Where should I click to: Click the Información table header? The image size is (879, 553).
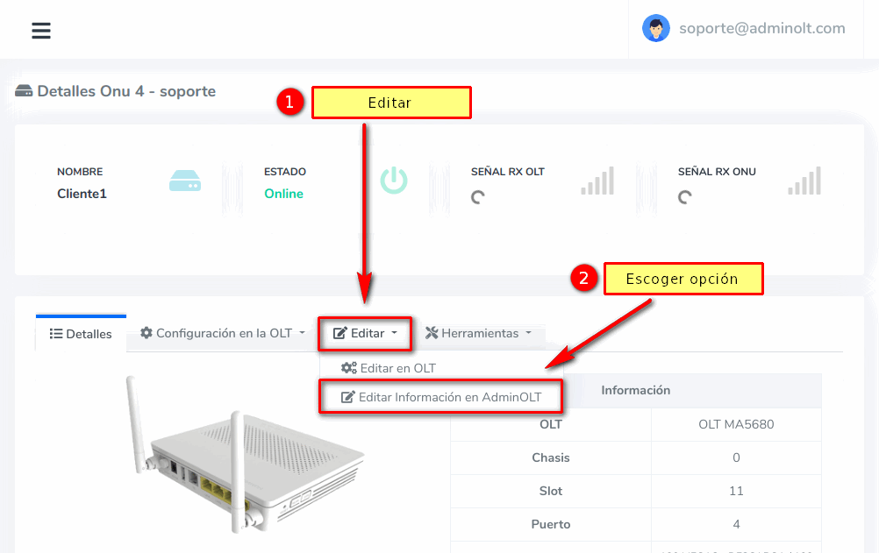pyautogui.click(x=635, y=390)
